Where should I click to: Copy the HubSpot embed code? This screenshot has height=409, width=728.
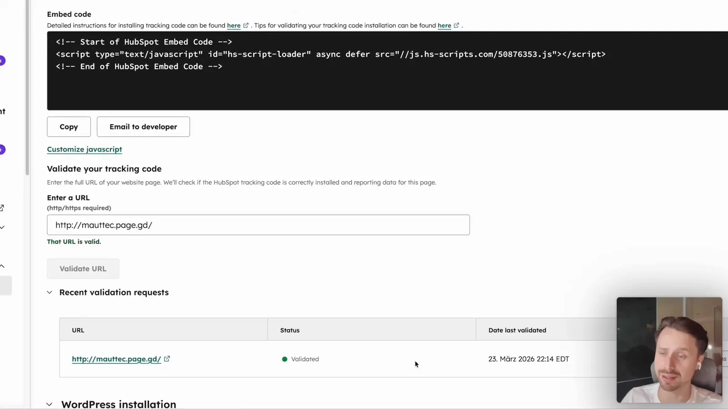point(69,127)
